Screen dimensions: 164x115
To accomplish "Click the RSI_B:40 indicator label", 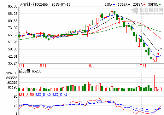I will [x=43, y=95].
